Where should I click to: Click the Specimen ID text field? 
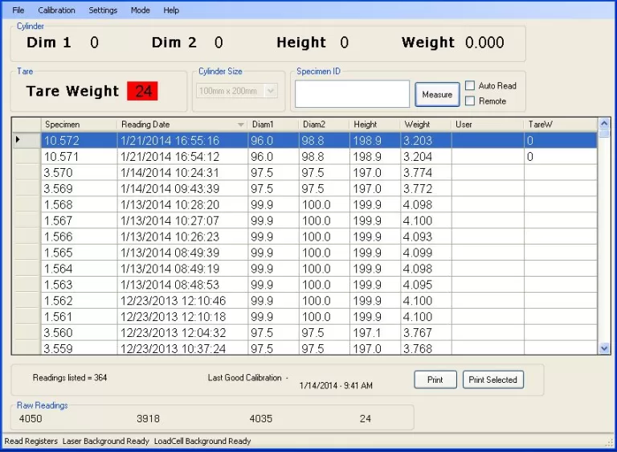point(352,94)
